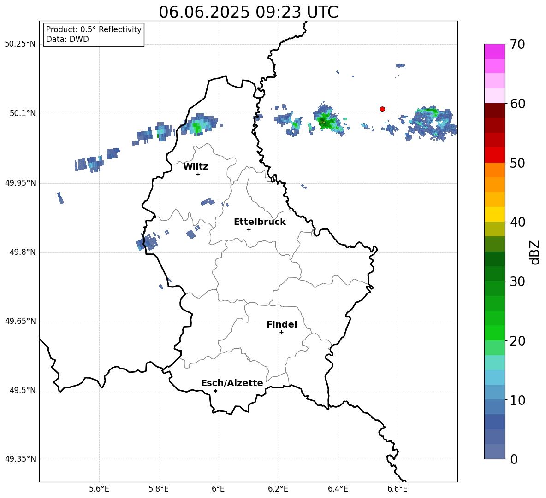Click the bright green colorbar segment near 20

click(495, 333)
